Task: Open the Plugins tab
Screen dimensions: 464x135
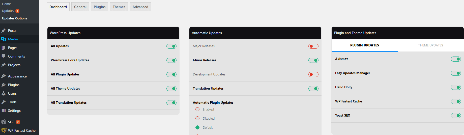Action: [100, 7]
